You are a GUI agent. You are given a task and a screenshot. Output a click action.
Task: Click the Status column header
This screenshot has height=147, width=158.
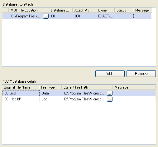pos(124,10)
